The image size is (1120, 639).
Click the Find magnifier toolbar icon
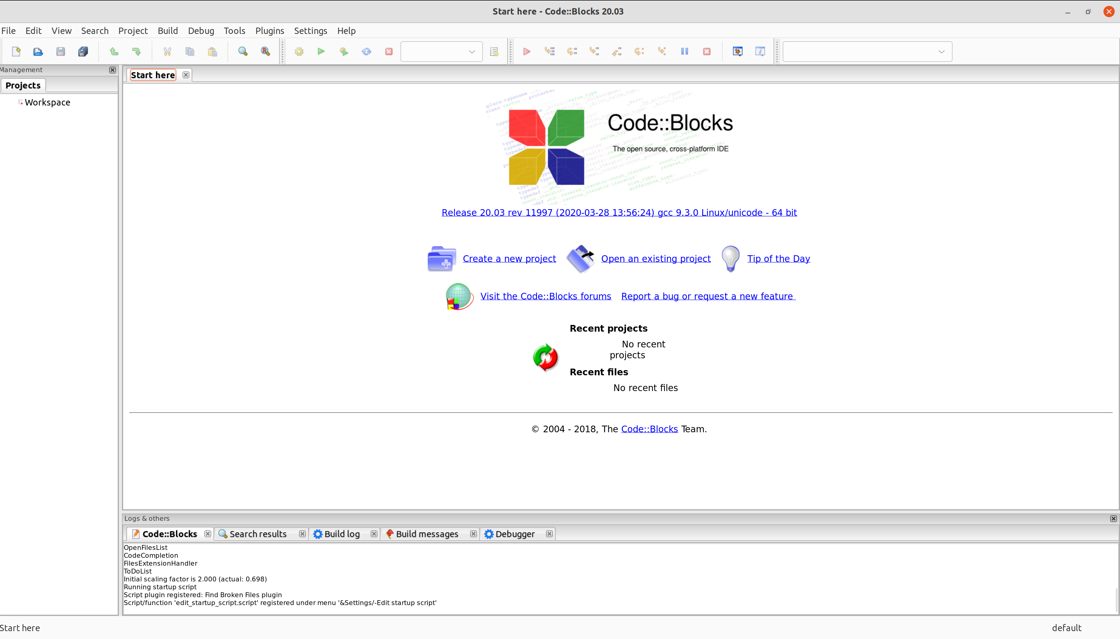pyautogui.click(x=243, y=51)
